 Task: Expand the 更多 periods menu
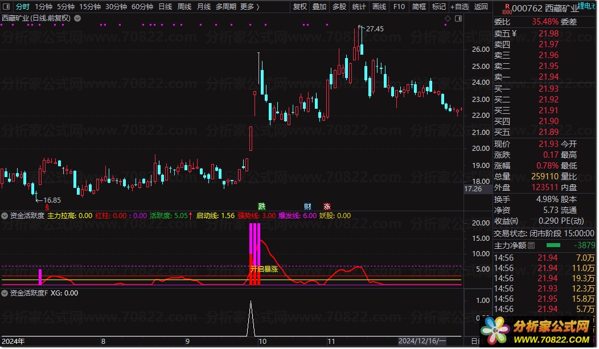[x=250, y=6]
